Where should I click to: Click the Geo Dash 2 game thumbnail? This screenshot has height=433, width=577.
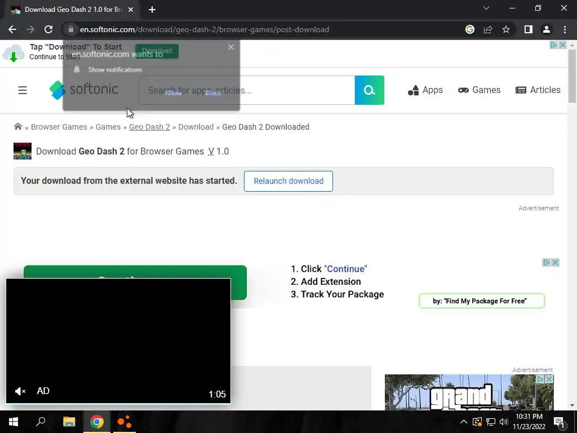23,151
